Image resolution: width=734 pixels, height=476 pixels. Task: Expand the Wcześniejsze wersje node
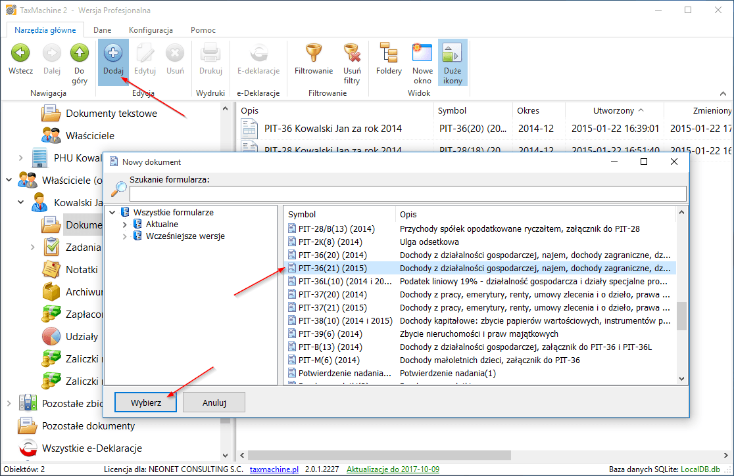coord(126,236)
